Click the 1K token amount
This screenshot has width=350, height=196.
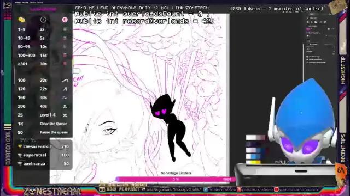(20, 124)
